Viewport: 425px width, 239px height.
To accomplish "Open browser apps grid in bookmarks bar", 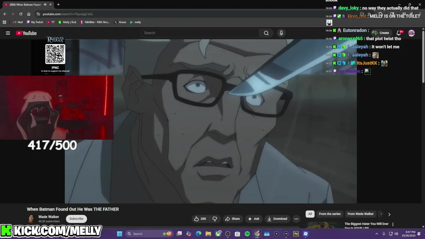I will pyautogui.click(x=4, y=22).
